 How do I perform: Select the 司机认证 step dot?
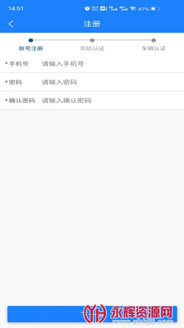click(x=92, y=40)
